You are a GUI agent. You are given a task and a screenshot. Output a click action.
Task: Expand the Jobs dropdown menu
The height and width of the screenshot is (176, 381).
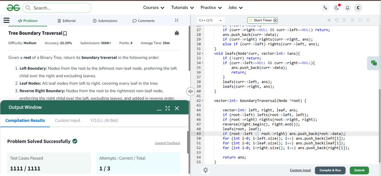(236, 8)
